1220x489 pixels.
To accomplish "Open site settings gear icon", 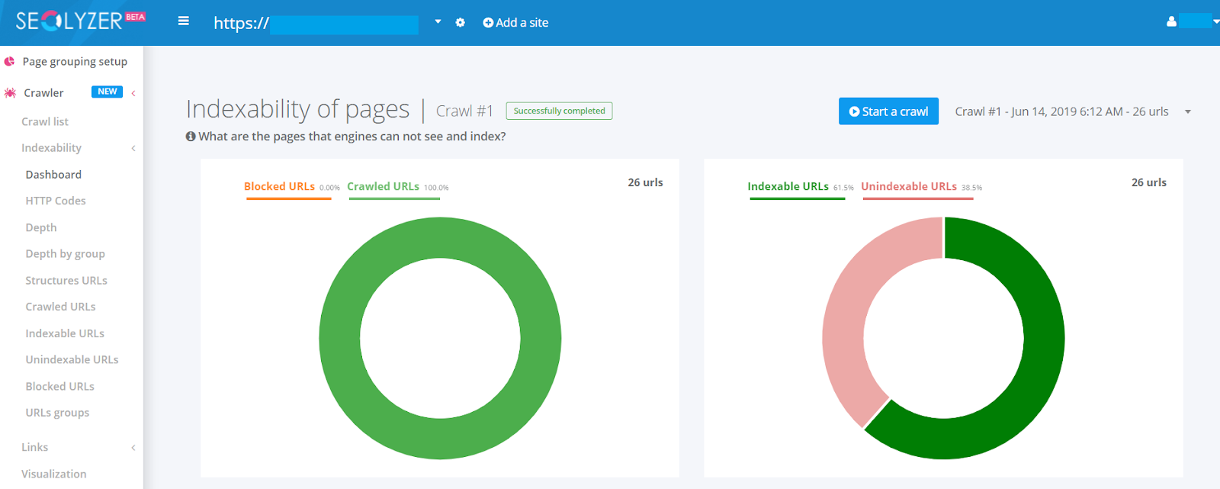I will coord(460,23).
